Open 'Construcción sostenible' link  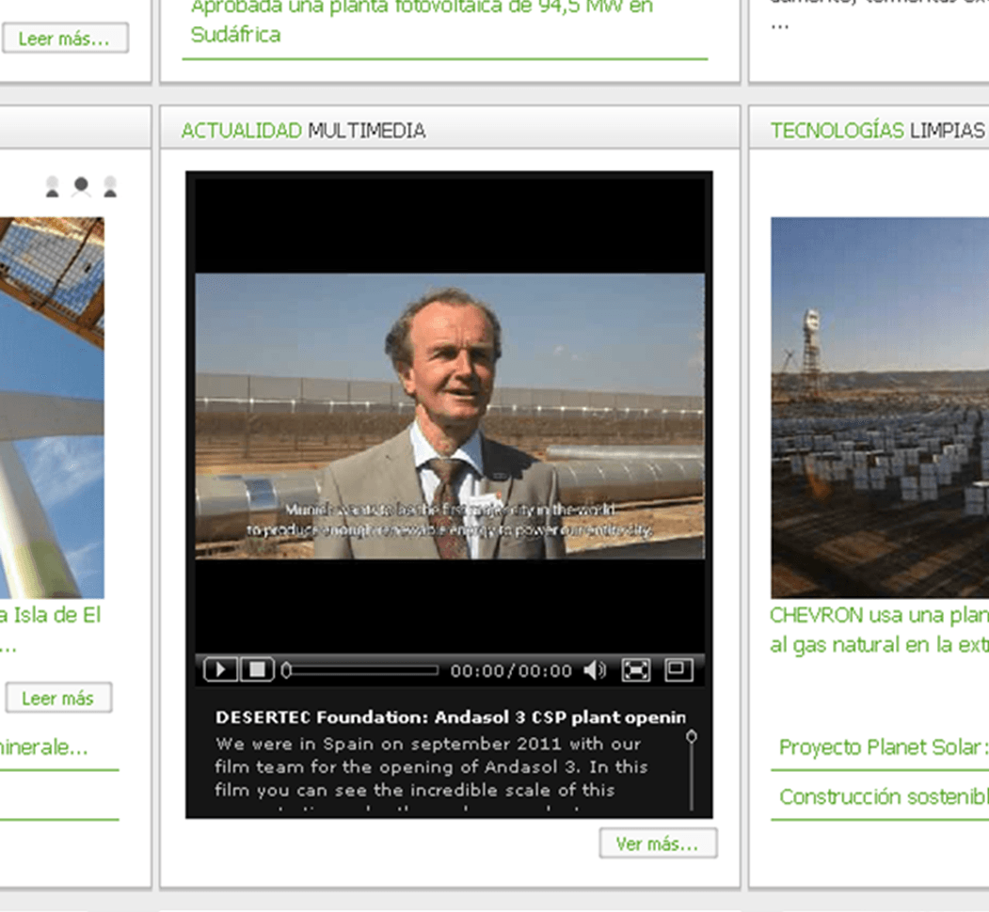884,796
